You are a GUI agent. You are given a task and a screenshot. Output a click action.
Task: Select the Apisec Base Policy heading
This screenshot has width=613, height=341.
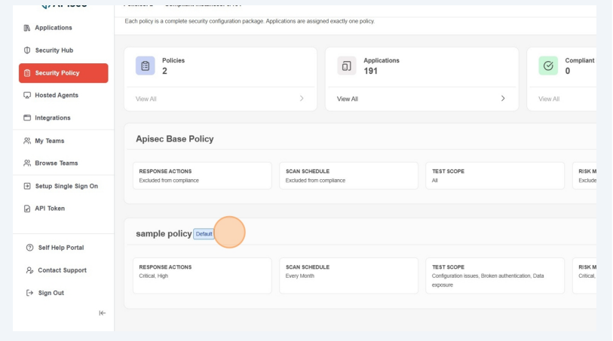[x=174, y=139]
